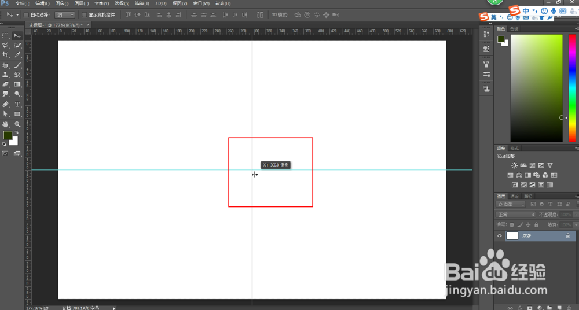Toggle lock position

point(529,224)
